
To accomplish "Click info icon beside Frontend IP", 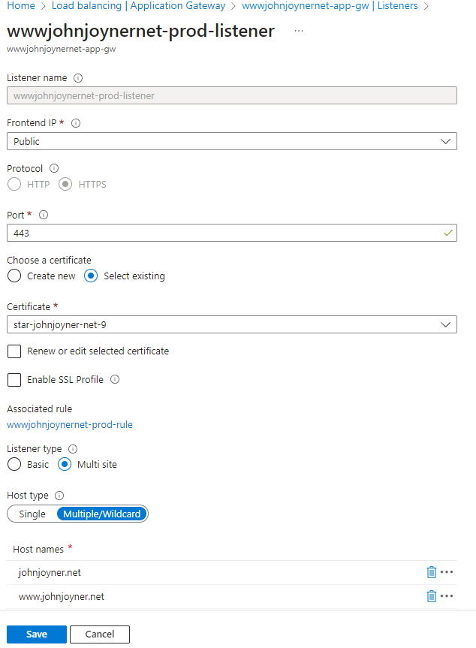I will pos(75,123).
